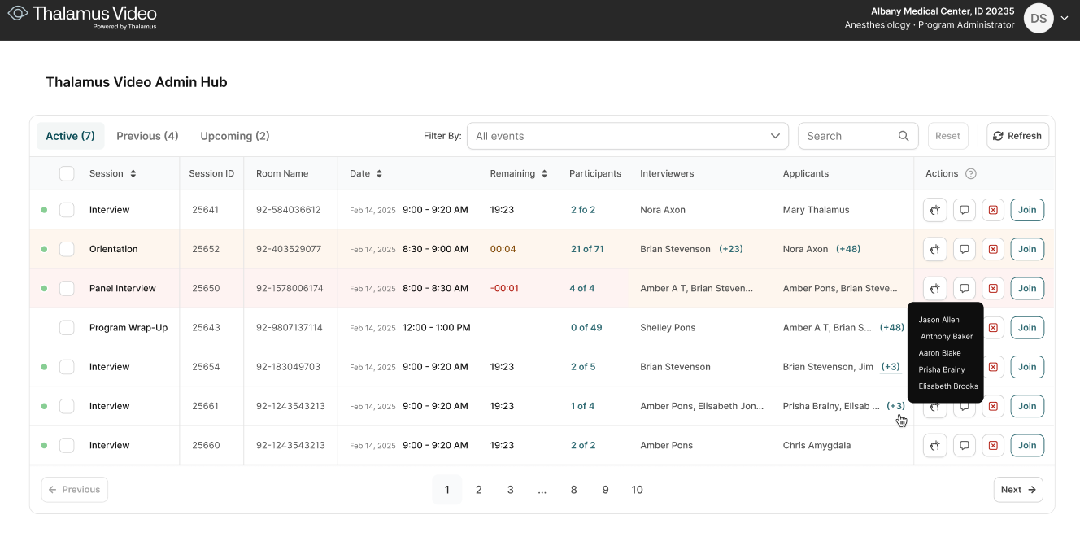The height and width of the screenshot is (550, 1080).
Task: Cancel the Panel Interview using the red X icon
Action: tap(993, 288)
